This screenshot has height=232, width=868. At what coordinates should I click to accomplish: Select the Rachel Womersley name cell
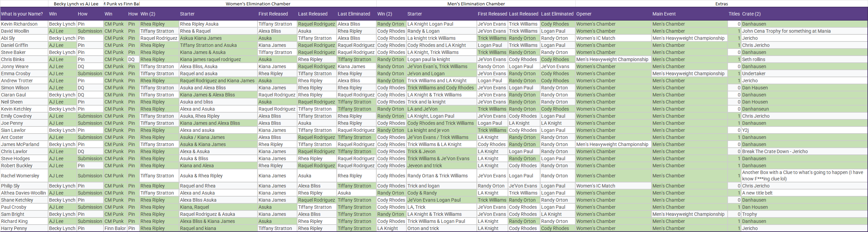click(20, 176)
